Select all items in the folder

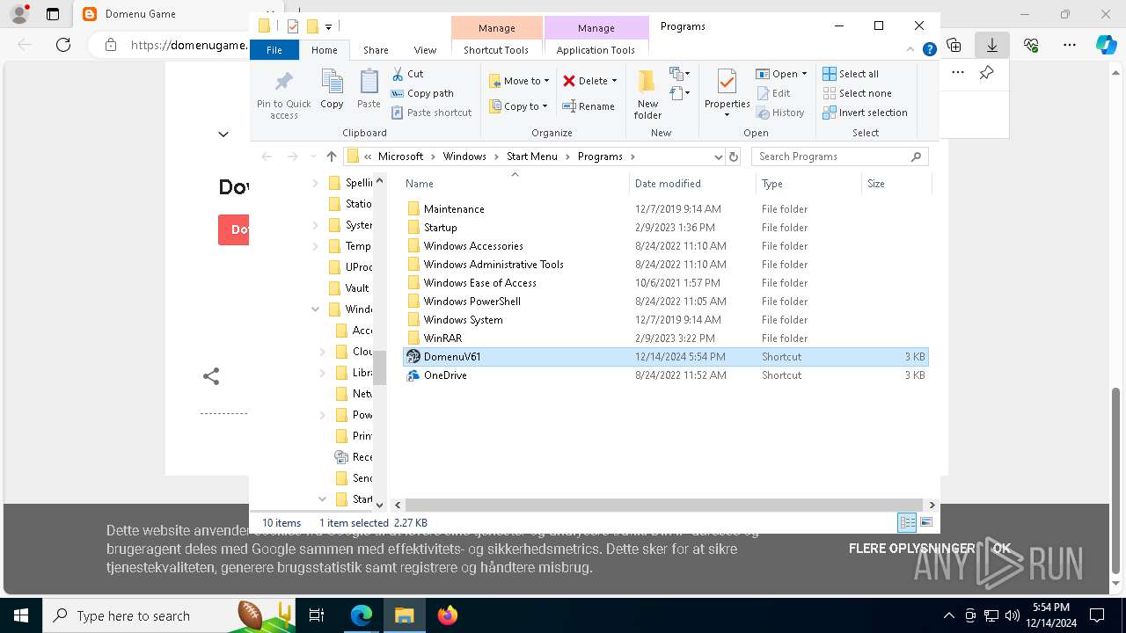851,74
